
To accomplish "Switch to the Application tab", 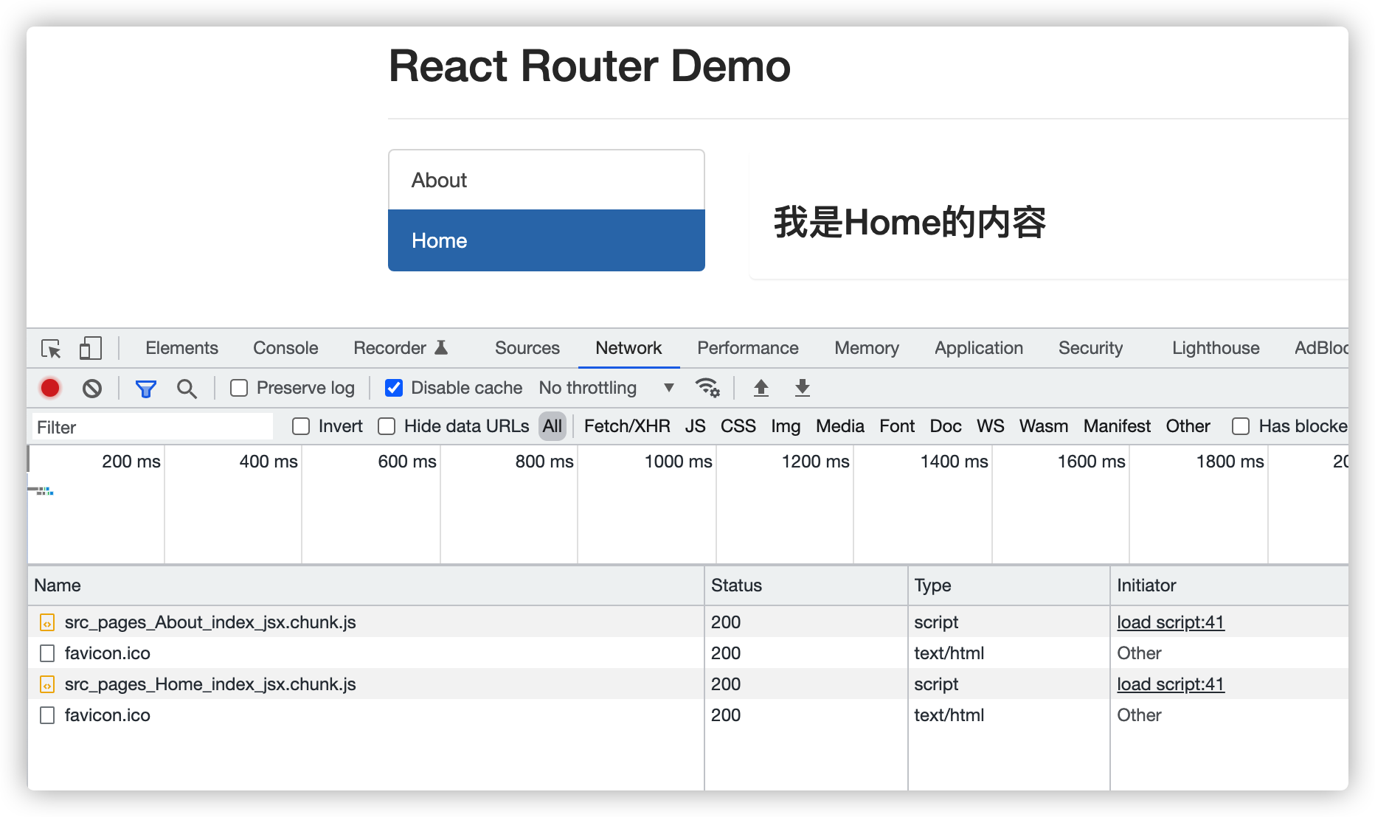I will [x=979, y=348].
